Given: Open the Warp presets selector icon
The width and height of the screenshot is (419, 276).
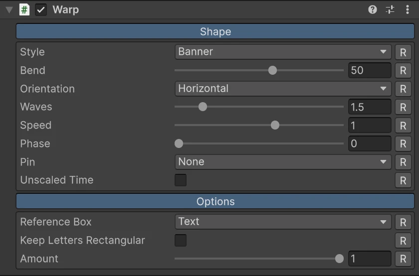Looking at the screenshot, I should click(x=390, y=9).
